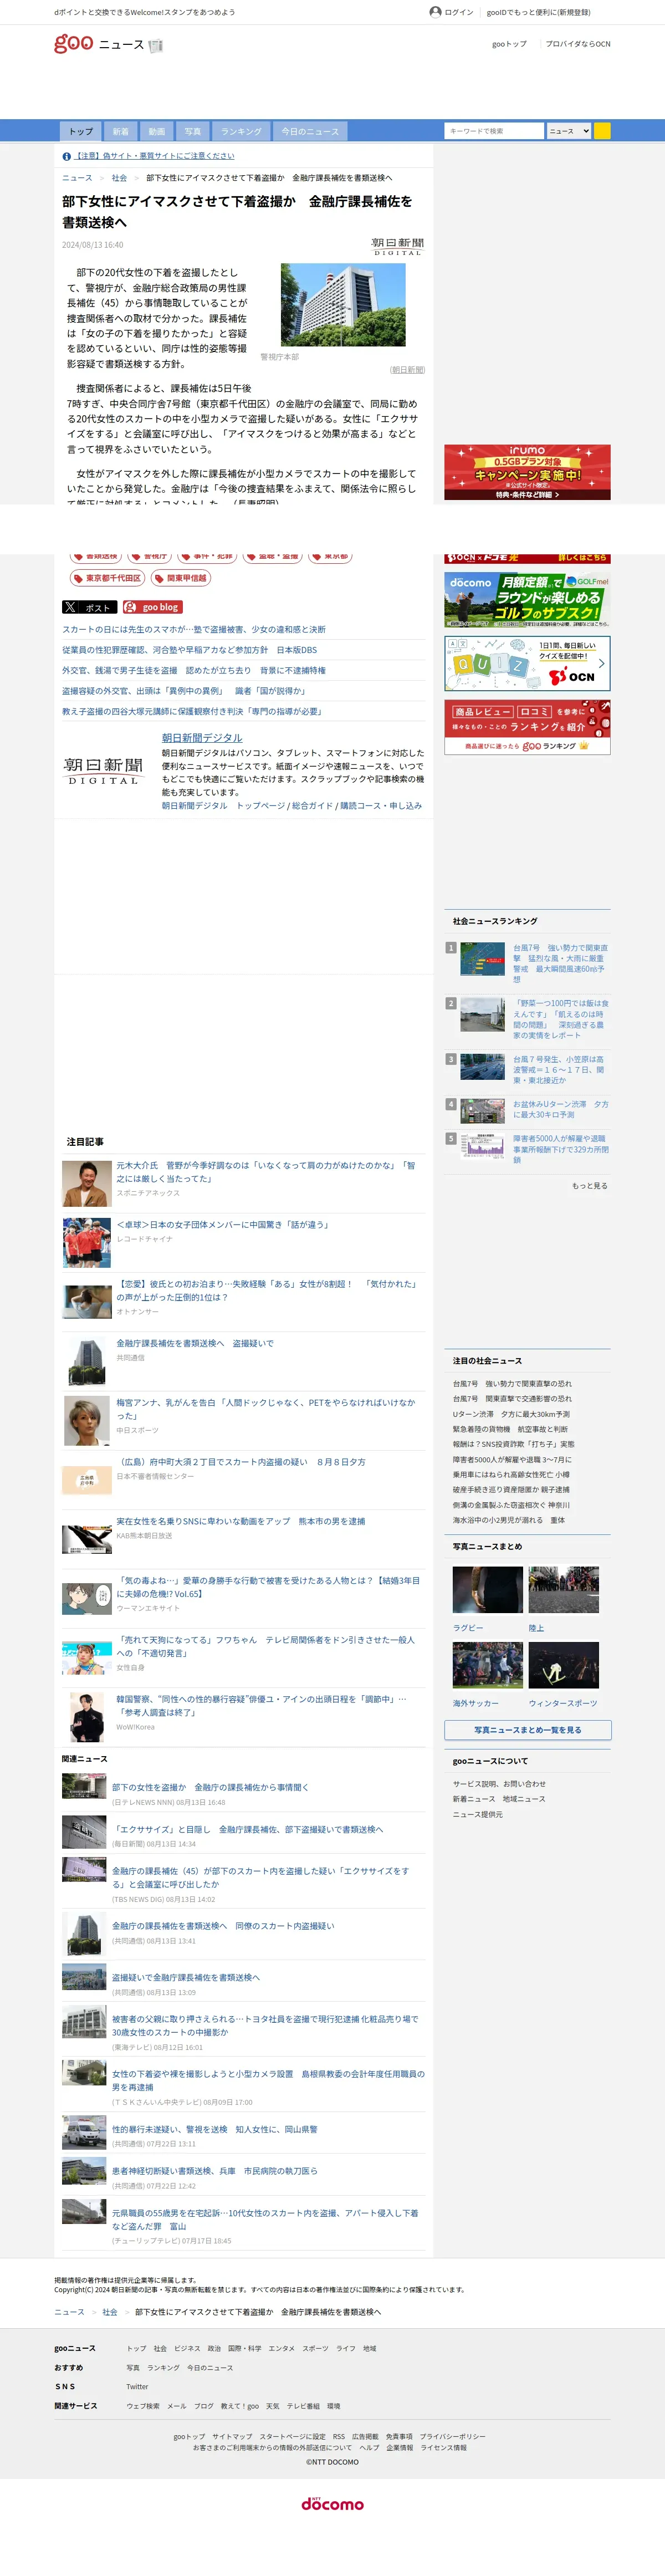The image size is (665, 2576).
Task: Open 部下の女性を盗撮か related news link
Action: point(210,1787)
